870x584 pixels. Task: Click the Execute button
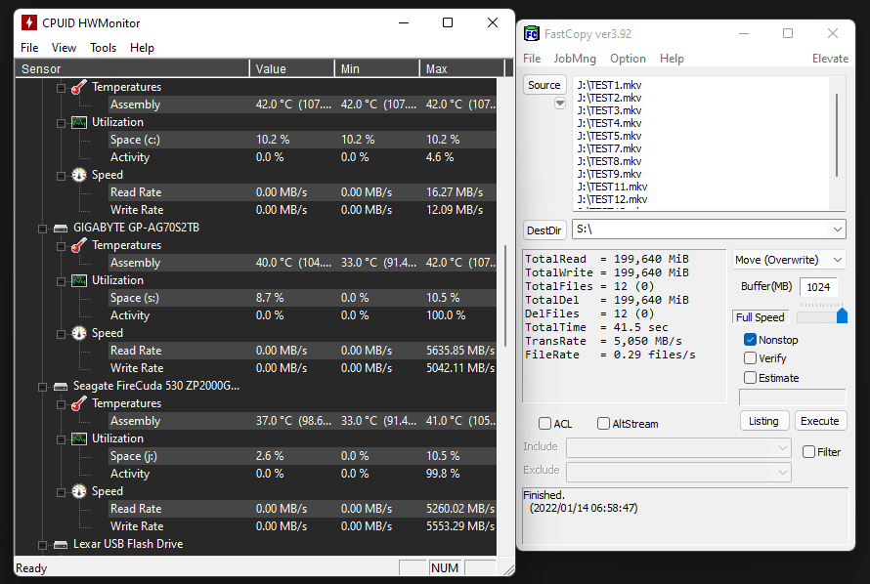(x=819, y=421)
